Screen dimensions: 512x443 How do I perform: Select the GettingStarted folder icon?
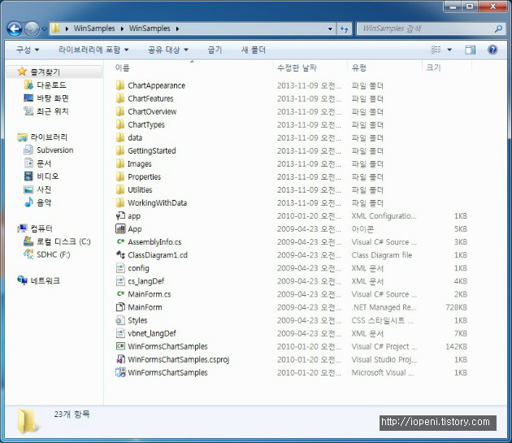[x=120, y=150]
